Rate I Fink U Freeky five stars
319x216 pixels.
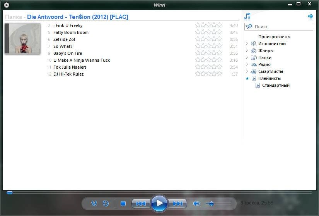point(219,25)
